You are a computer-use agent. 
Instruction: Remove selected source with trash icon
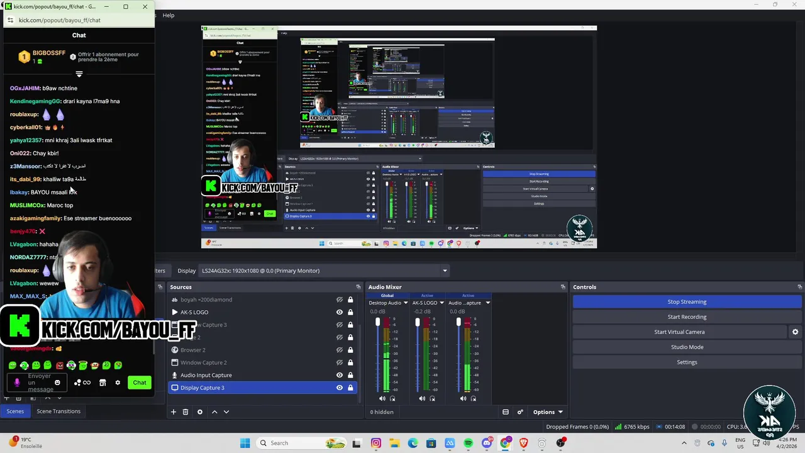click(x=186, y=412)
